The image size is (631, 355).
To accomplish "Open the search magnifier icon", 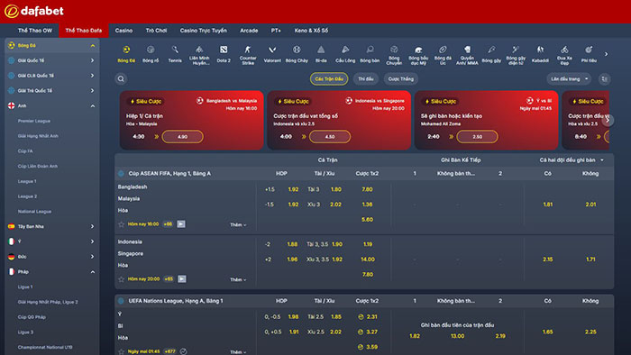I will click(121, 78).
